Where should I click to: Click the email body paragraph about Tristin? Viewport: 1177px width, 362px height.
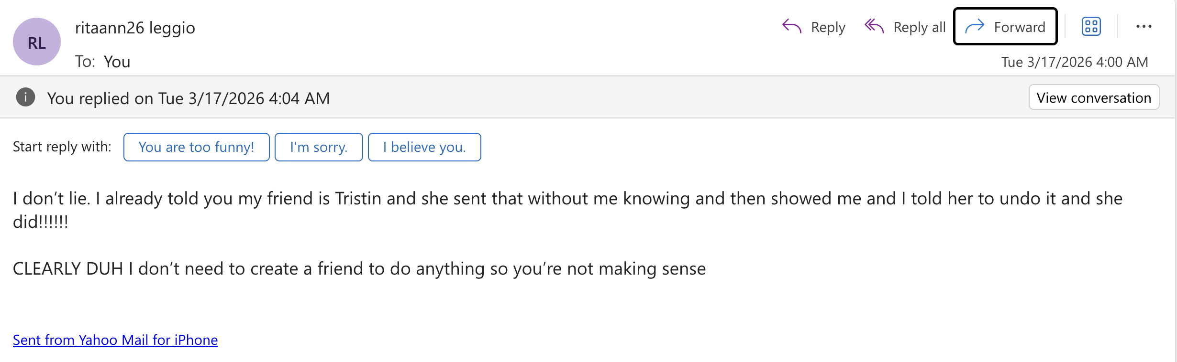[x=567, y=199]
